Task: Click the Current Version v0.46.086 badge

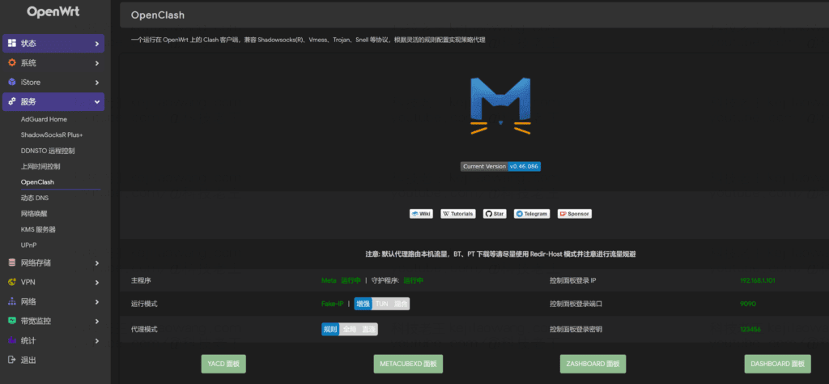Action: point(500,167)
